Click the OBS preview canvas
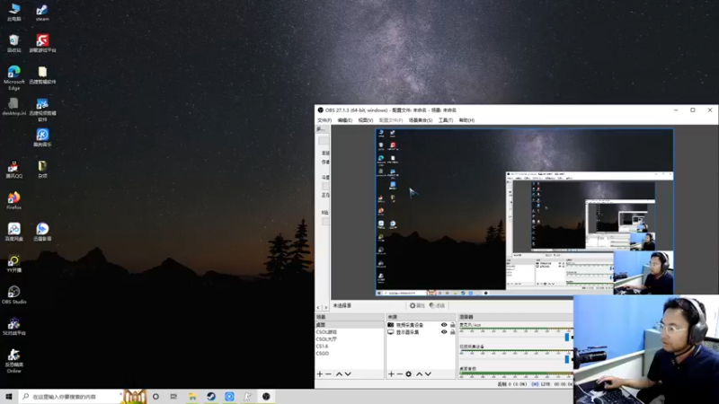The height and width of the screenshot is (404, 719). (x=525, y=213)
